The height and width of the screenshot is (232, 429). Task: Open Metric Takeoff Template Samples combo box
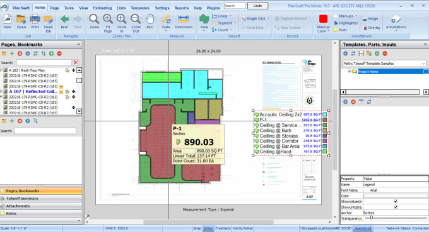click(x=384, y=64)
